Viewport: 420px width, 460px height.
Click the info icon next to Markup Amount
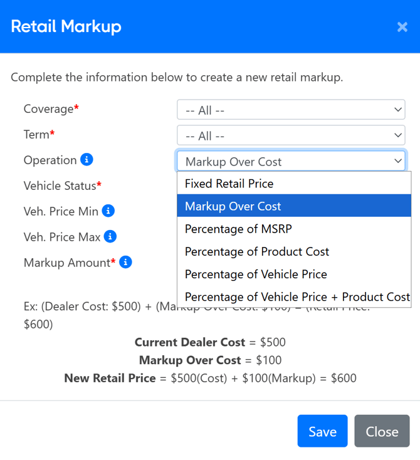125,263
